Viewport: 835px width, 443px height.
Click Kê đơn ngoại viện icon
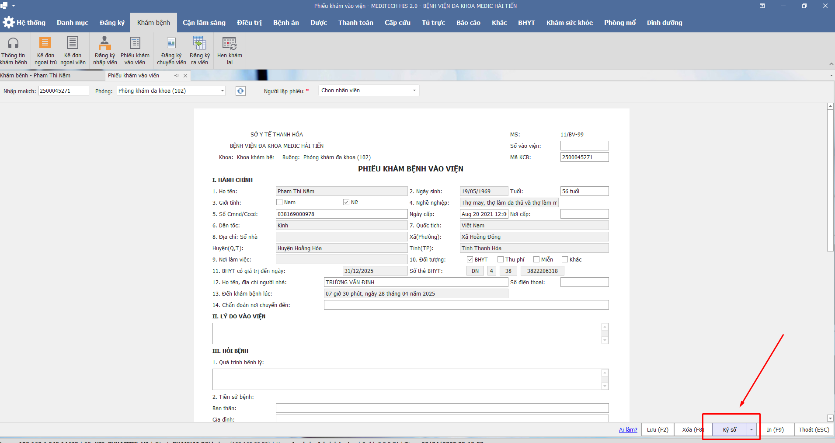[73, 43]
